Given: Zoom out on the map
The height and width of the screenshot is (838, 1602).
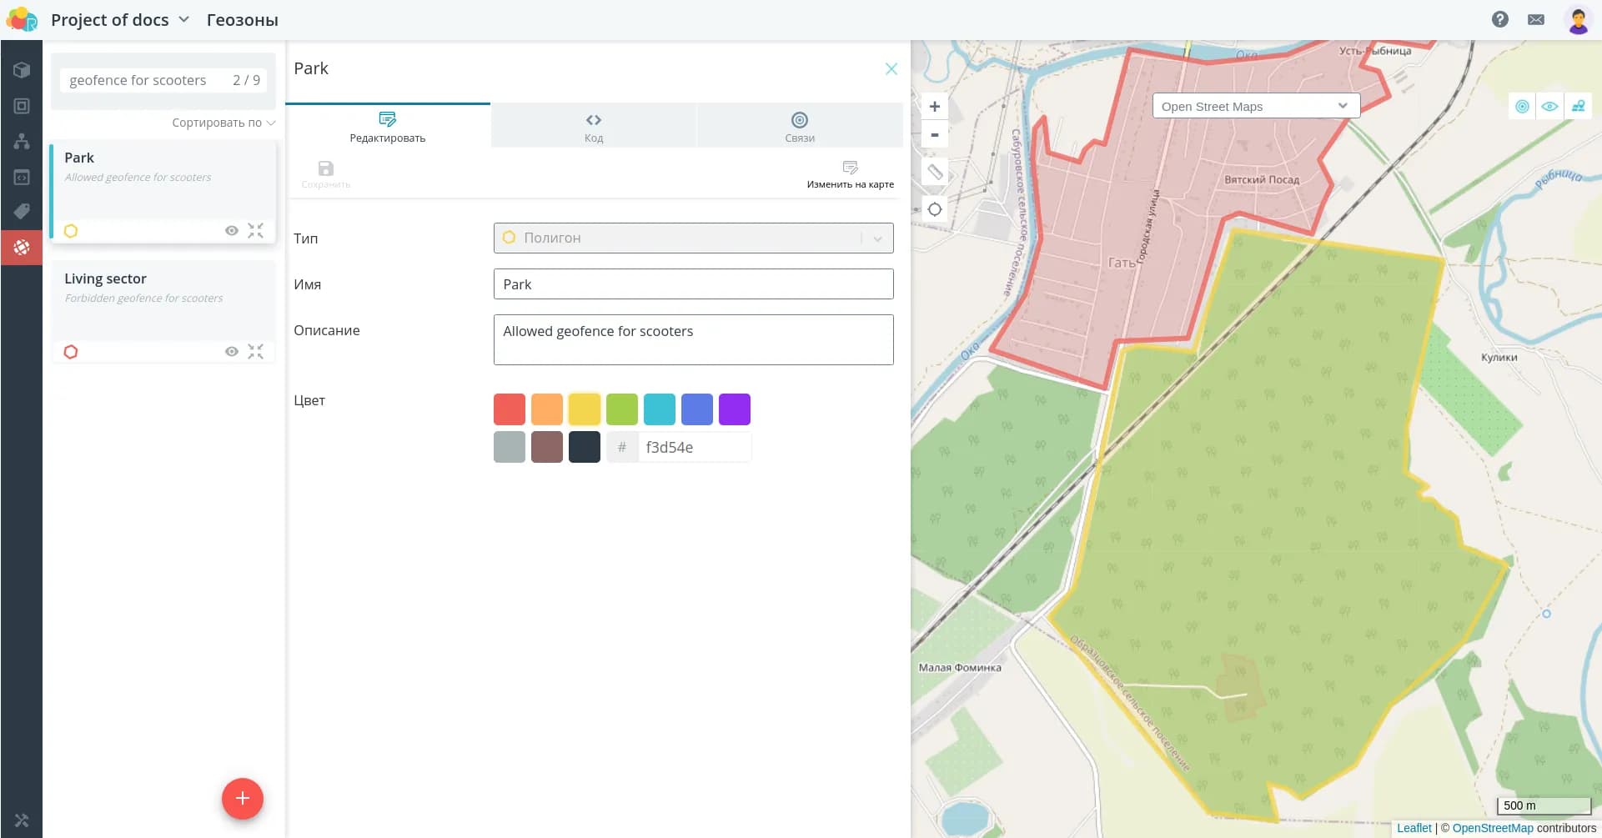Looking at the screenshot, I should pyautogui.click(x=935, y=135).
